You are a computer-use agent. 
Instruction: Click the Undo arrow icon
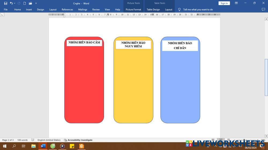(x=11, y=3)
